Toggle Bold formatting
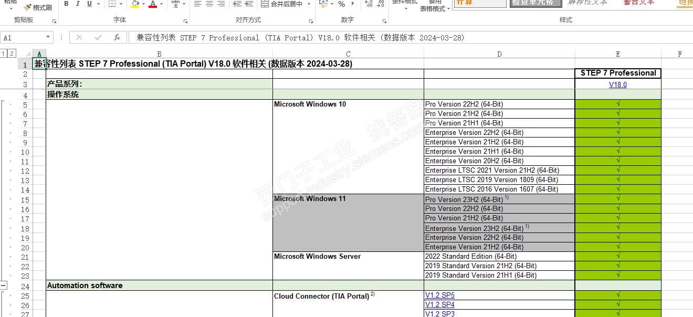Screen dimensions: 693x317 pyautogui.click(x=66, y=4)
